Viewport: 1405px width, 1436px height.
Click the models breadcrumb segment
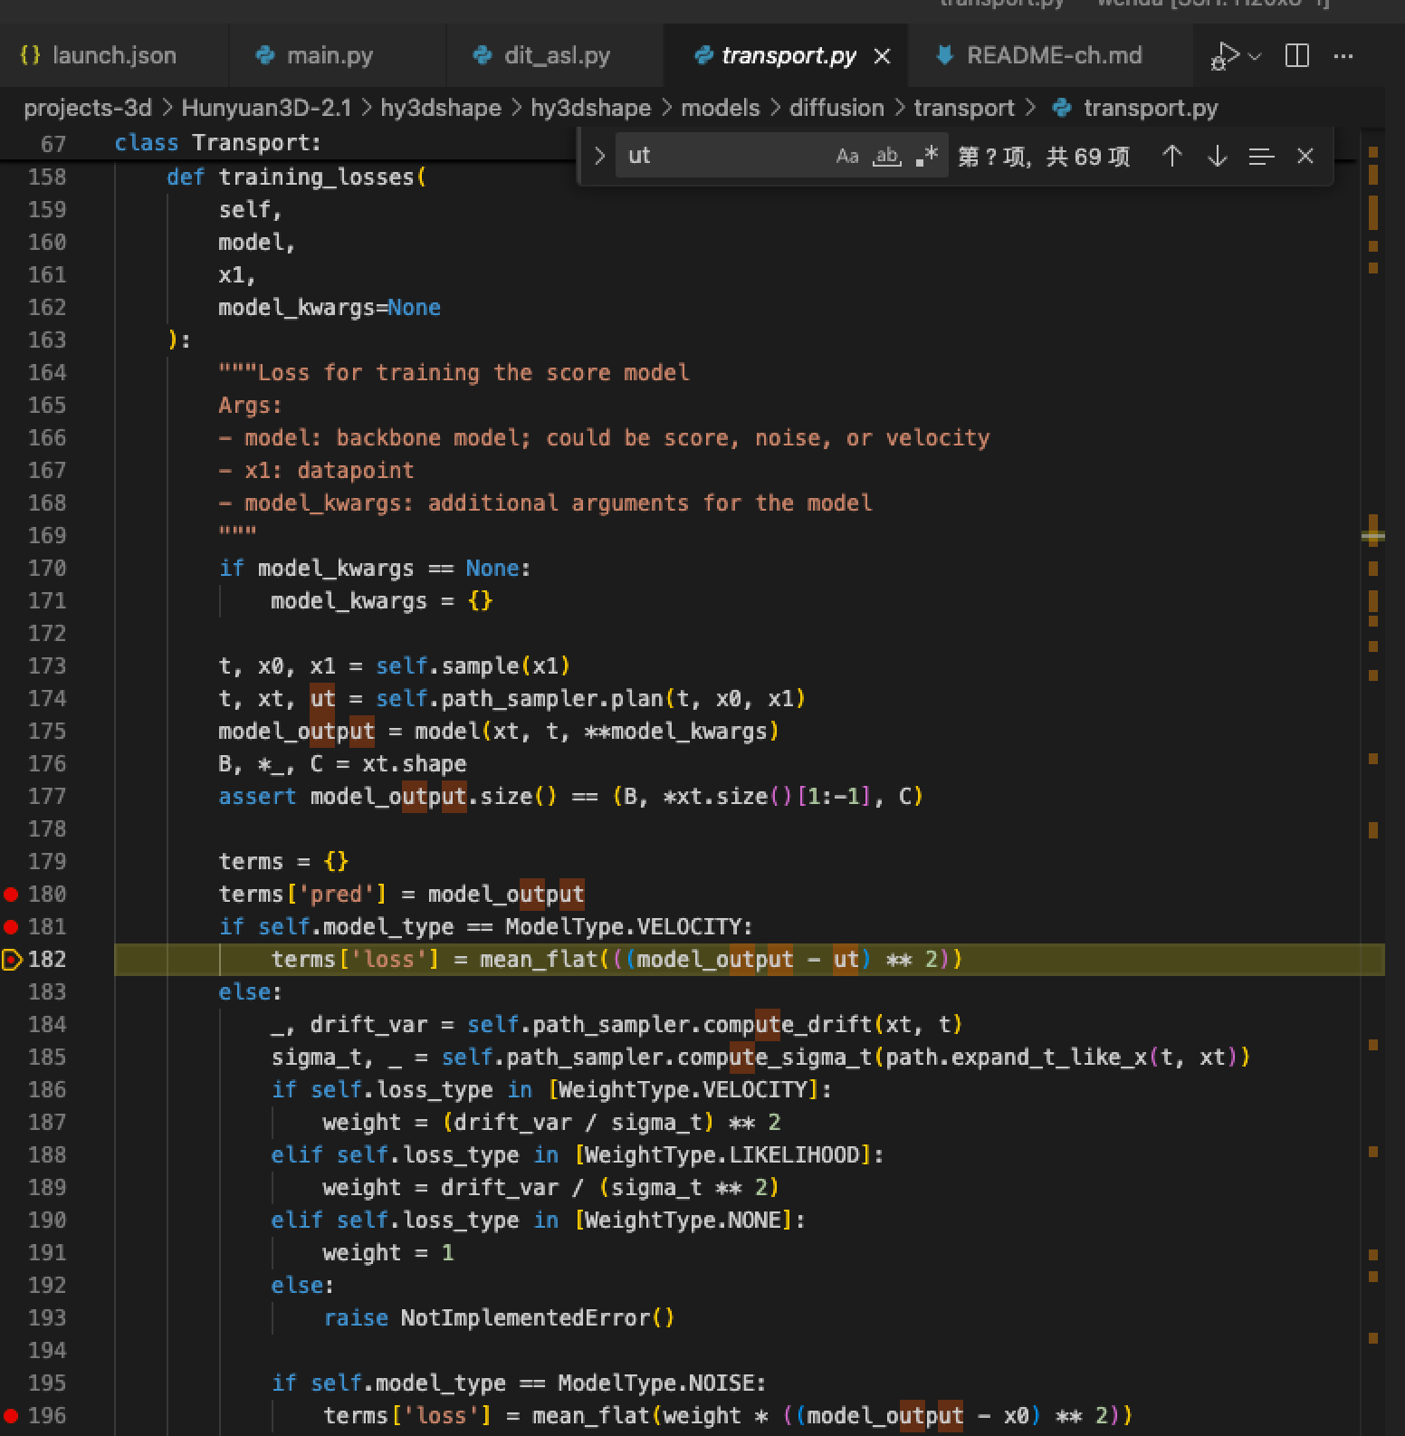pos(720,108)
